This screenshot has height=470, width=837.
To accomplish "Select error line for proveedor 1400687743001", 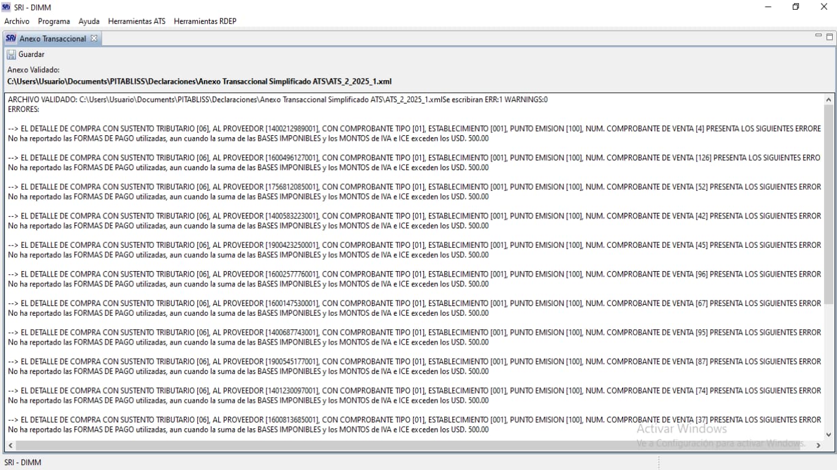I will [x=414, y=332].
